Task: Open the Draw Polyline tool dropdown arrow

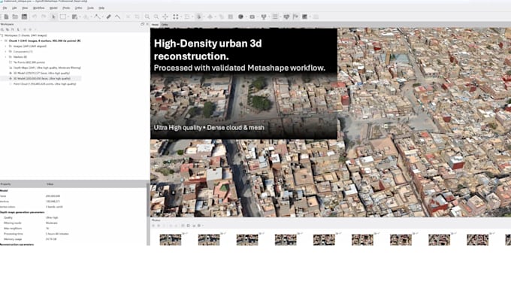Action: pos(103,17)
